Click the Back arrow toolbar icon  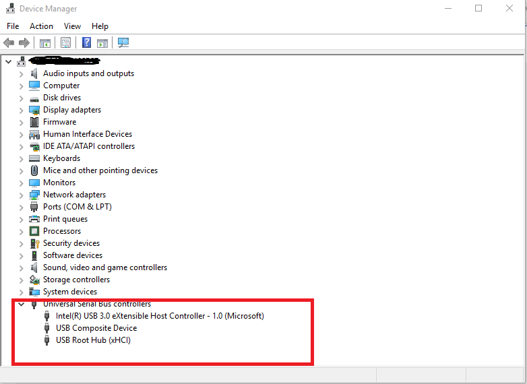tap(9, 42)
